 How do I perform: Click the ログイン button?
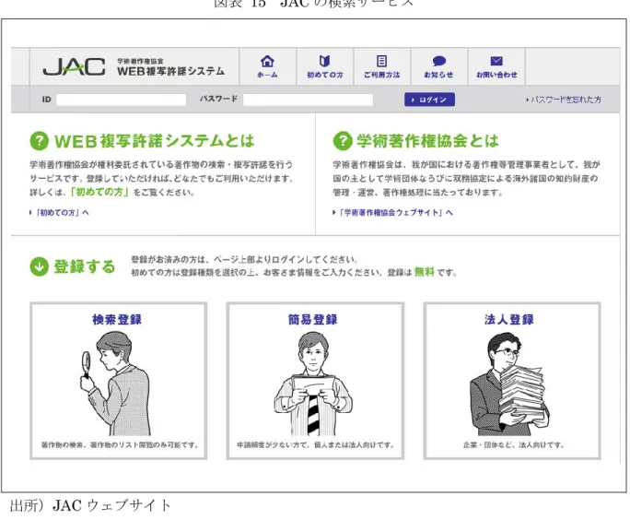click(x=429, y=100)
